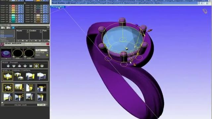Click the first folder icon under Projects
This screenshot has height=119, width=212.
pyautogui.click(x=3, y=28)
